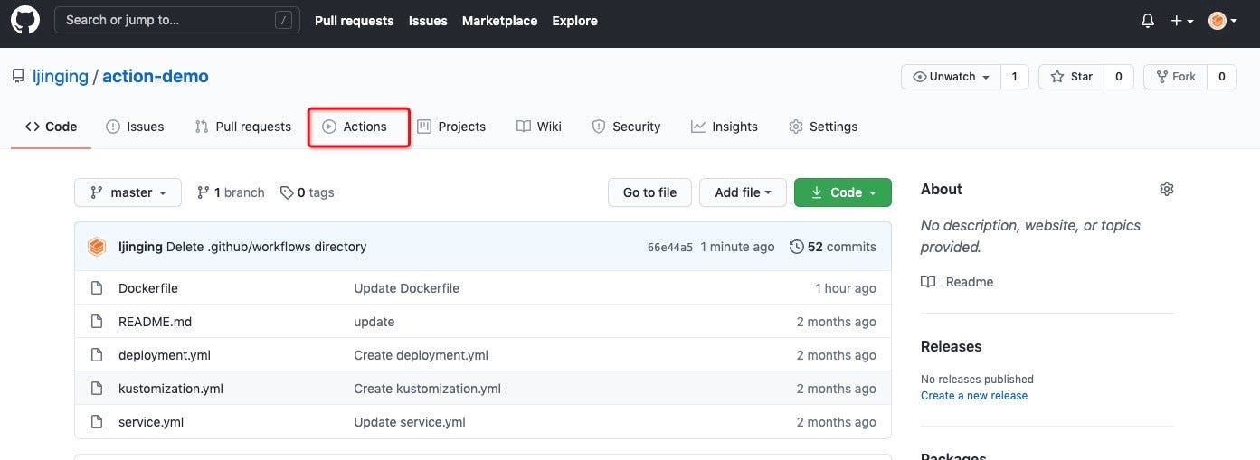Go to Explore

[x=574, y=20]
